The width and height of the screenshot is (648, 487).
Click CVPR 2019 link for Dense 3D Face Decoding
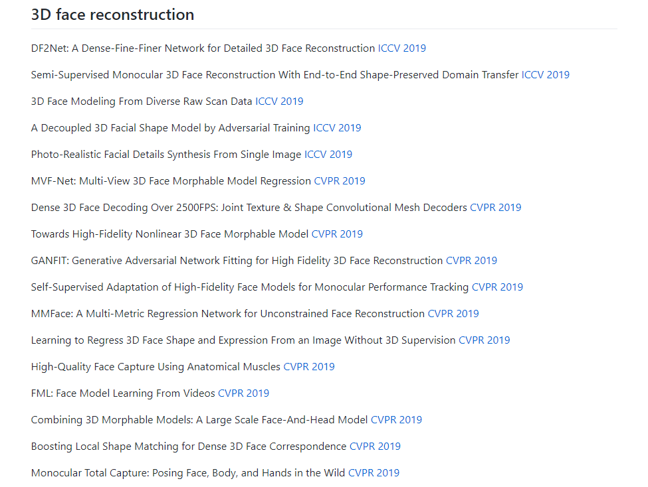(496, 207)
